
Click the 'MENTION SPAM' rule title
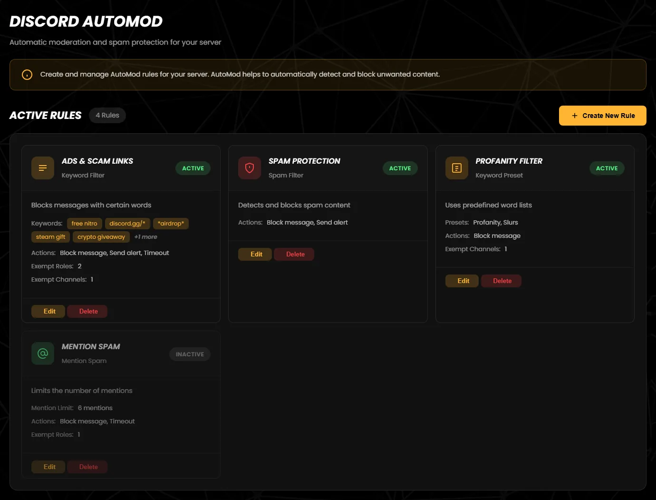pos(91,347)
